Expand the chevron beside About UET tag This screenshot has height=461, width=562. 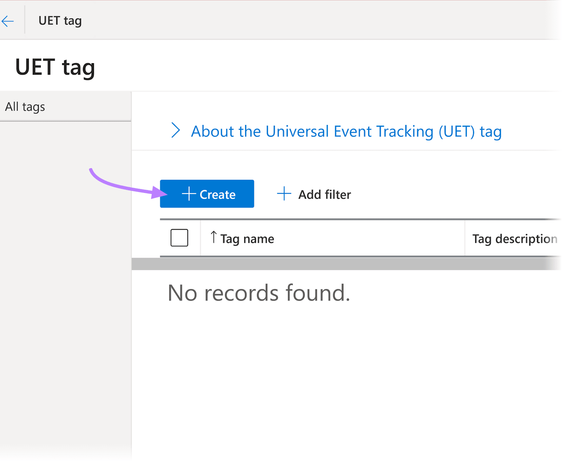(x=175, y=131)
